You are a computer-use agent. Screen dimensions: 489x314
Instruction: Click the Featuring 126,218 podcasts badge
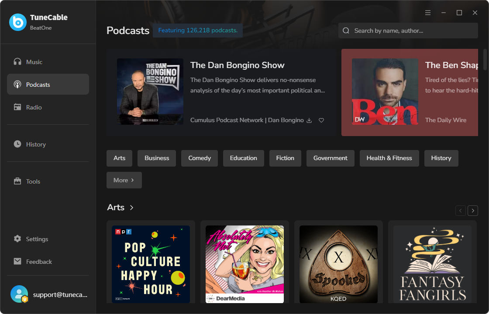pos(198,31)
